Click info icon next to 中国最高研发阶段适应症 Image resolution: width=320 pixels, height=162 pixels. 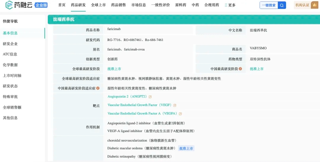pos(98,88)
